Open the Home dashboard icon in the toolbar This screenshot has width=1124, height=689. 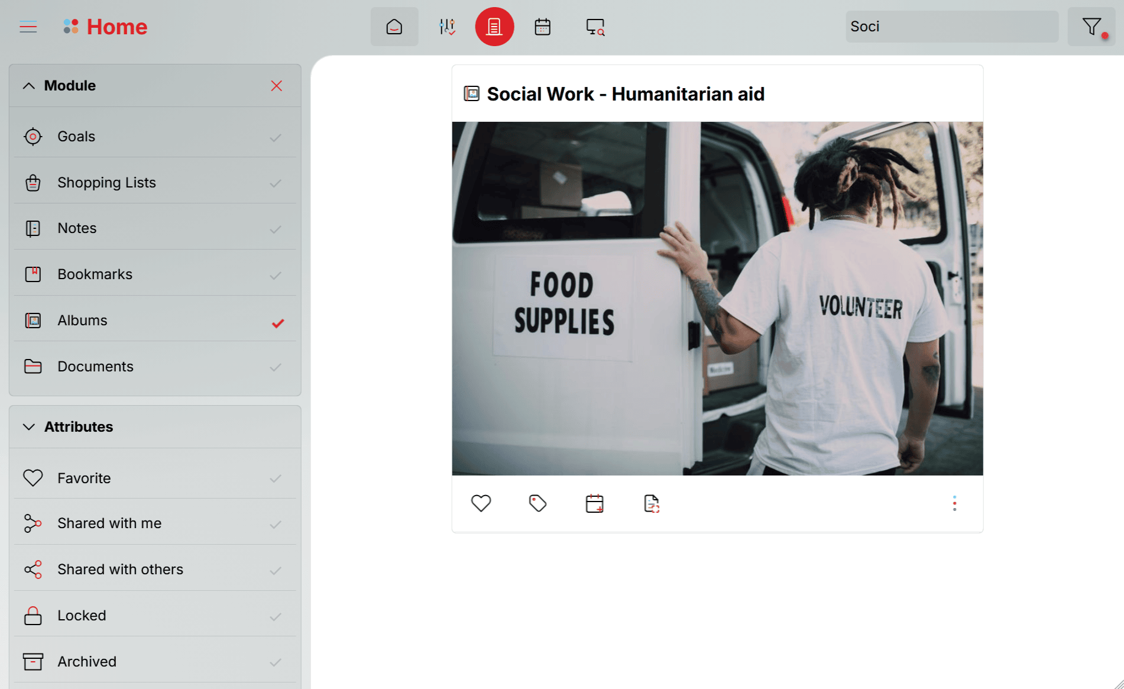394,26
